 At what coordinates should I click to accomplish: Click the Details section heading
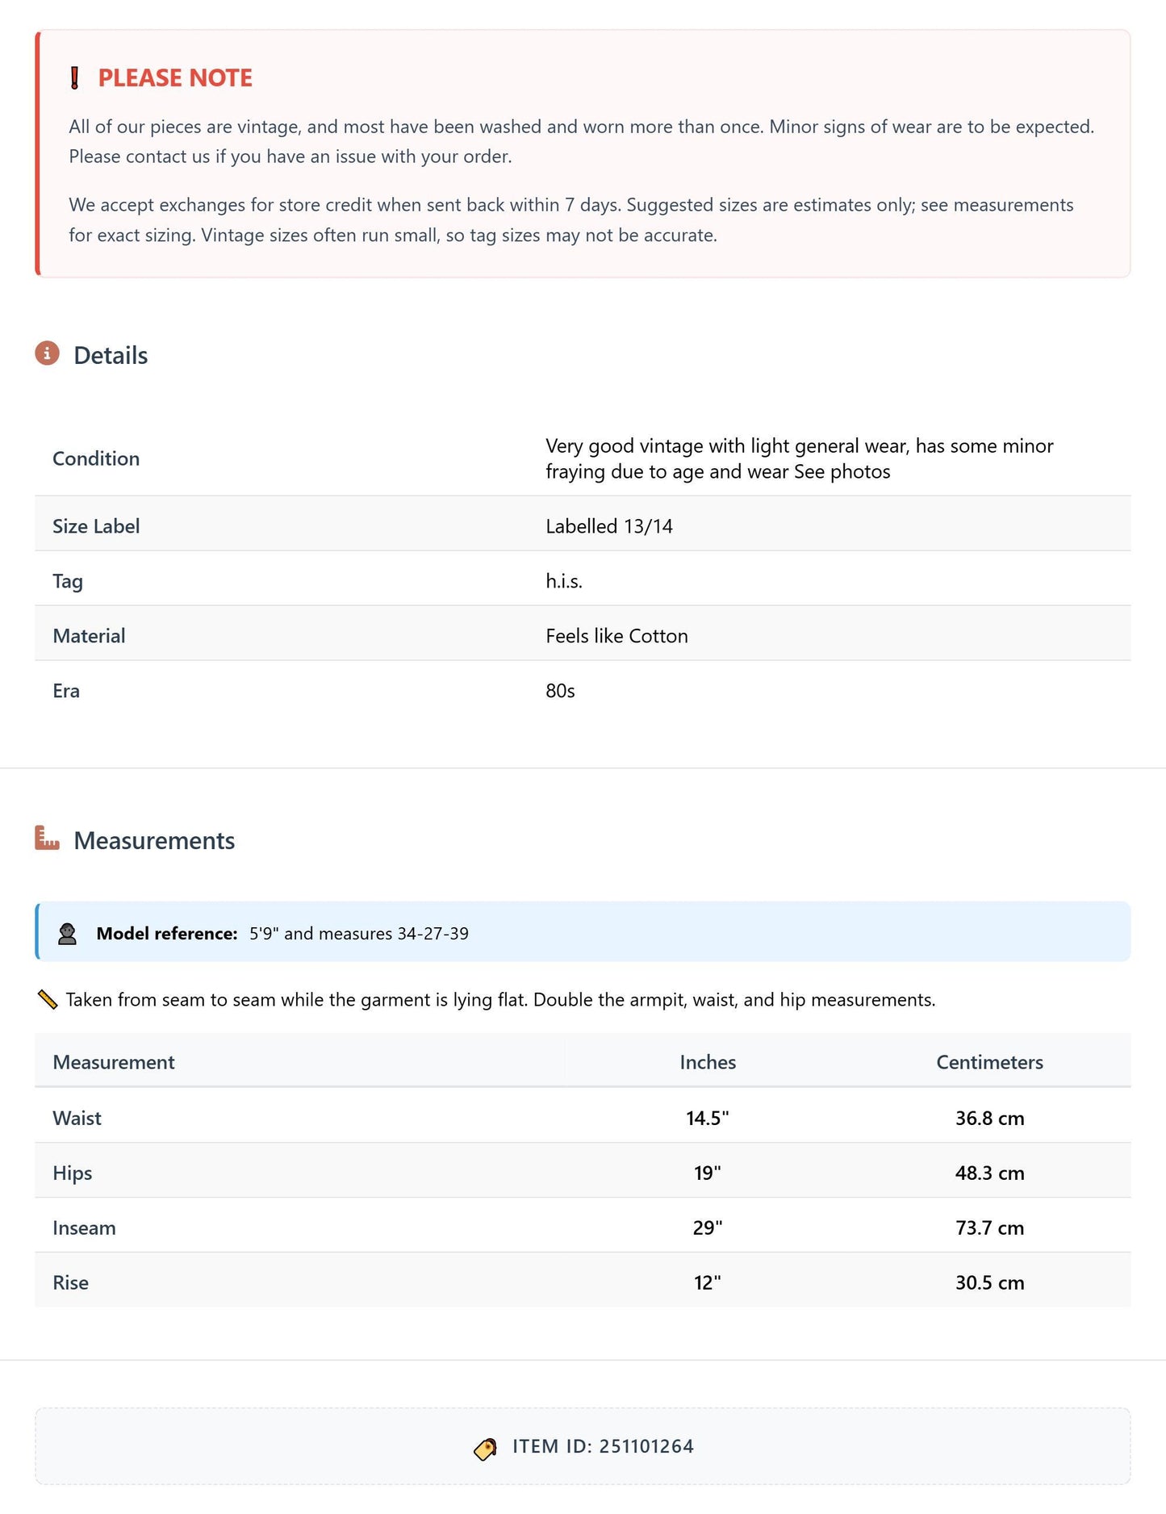pyautogui.click(x=111, y=355)
